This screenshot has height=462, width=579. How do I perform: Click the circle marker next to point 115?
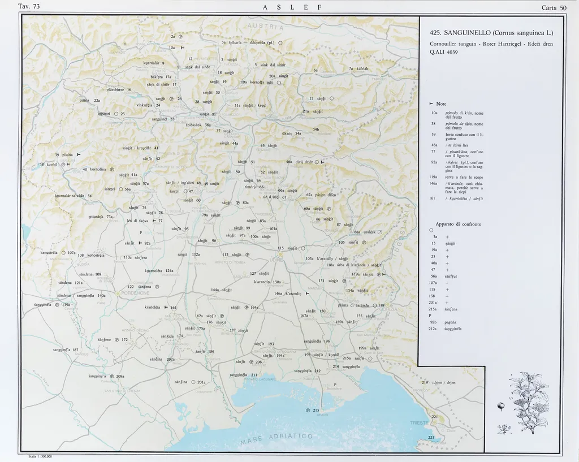click(303, 248)
